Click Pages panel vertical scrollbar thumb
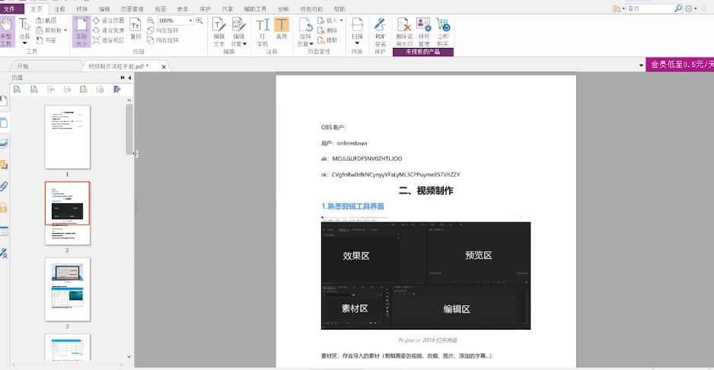714x370 pixels. (129, 129)
